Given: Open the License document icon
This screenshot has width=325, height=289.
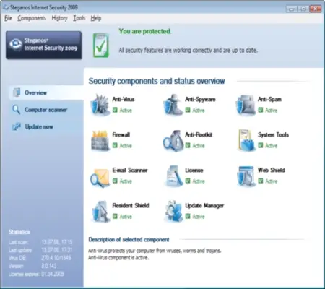Looking at the screenshot, I should (174, 176).
